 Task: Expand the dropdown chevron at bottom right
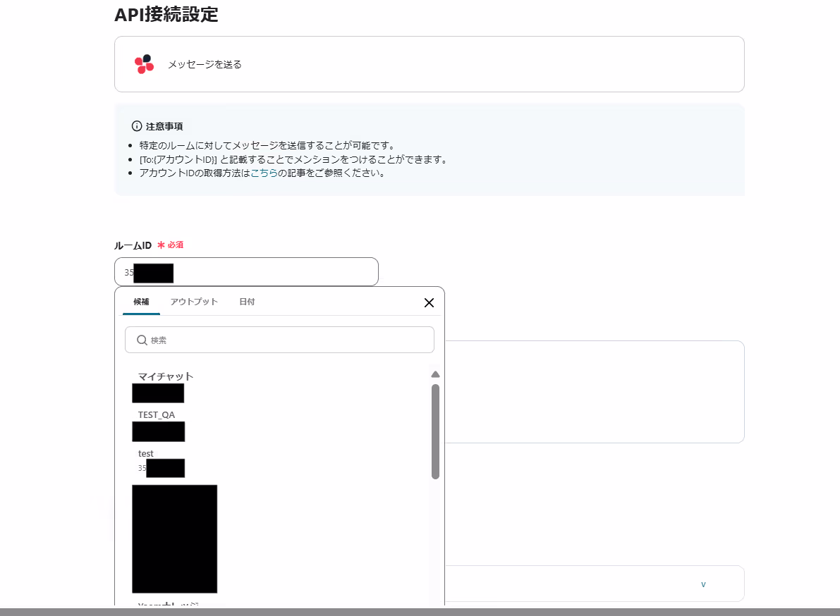703,584
